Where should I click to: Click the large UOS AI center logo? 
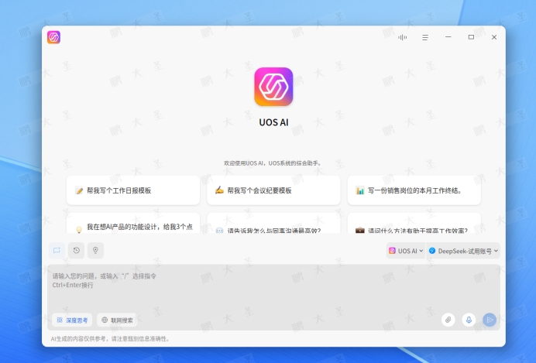coord(273,87)
